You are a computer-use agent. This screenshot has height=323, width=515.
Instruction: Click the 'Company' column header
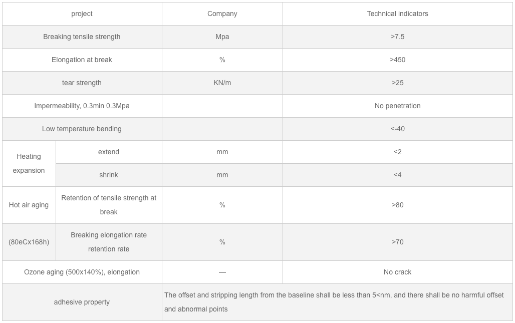point(222,14)
